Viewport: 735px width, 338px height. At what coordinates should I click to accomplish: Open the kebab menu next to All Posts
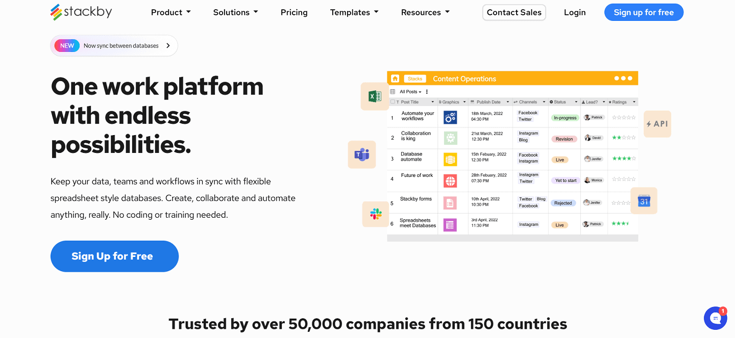tap(427, 92)
